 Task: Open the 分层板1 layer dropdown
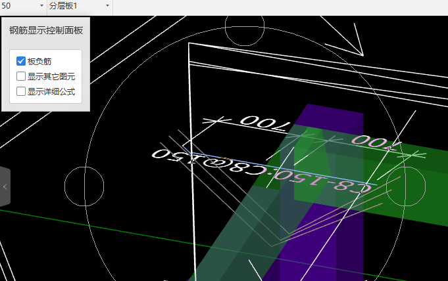80,6
